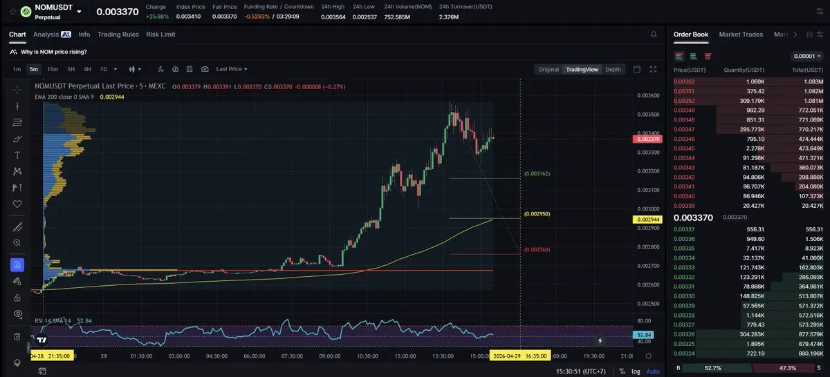
Task: Enter fullscreen chart mode
Action: pos(654,69)
